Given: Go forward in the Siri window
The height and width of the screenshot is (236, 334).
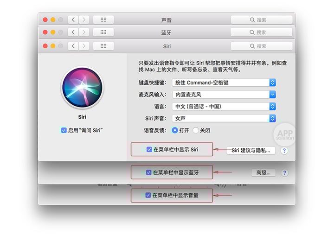Looking at the screenshot, I should (x=84, y=46).
